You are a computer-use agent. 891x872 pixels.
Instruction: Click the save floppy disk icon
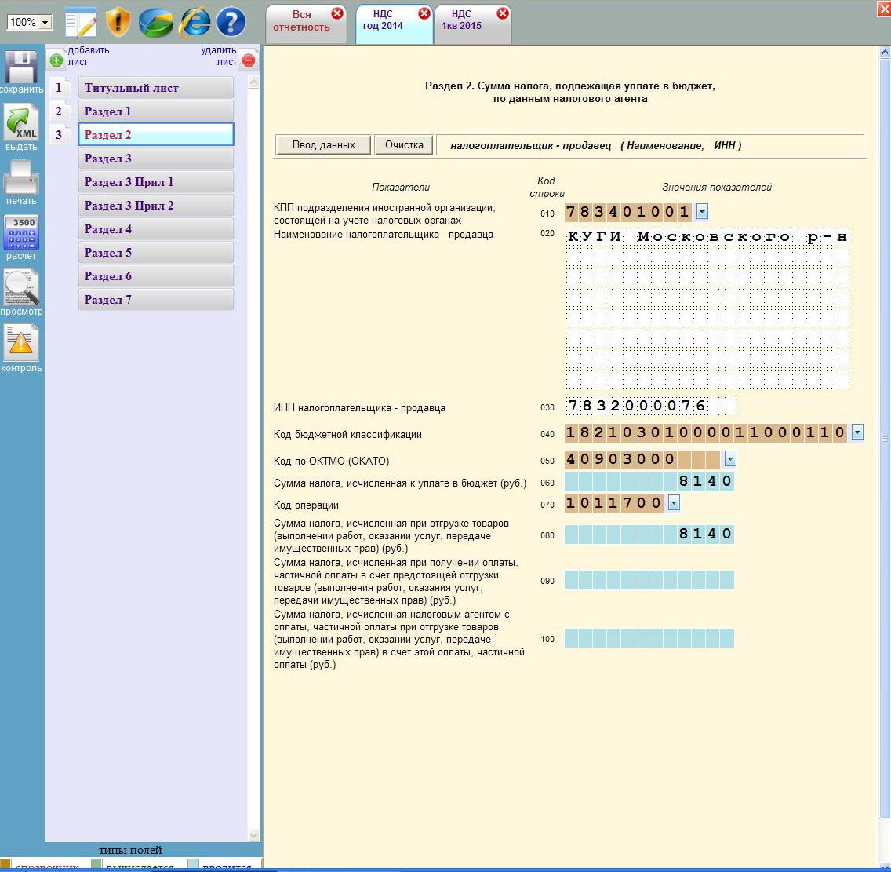point(21,67)
